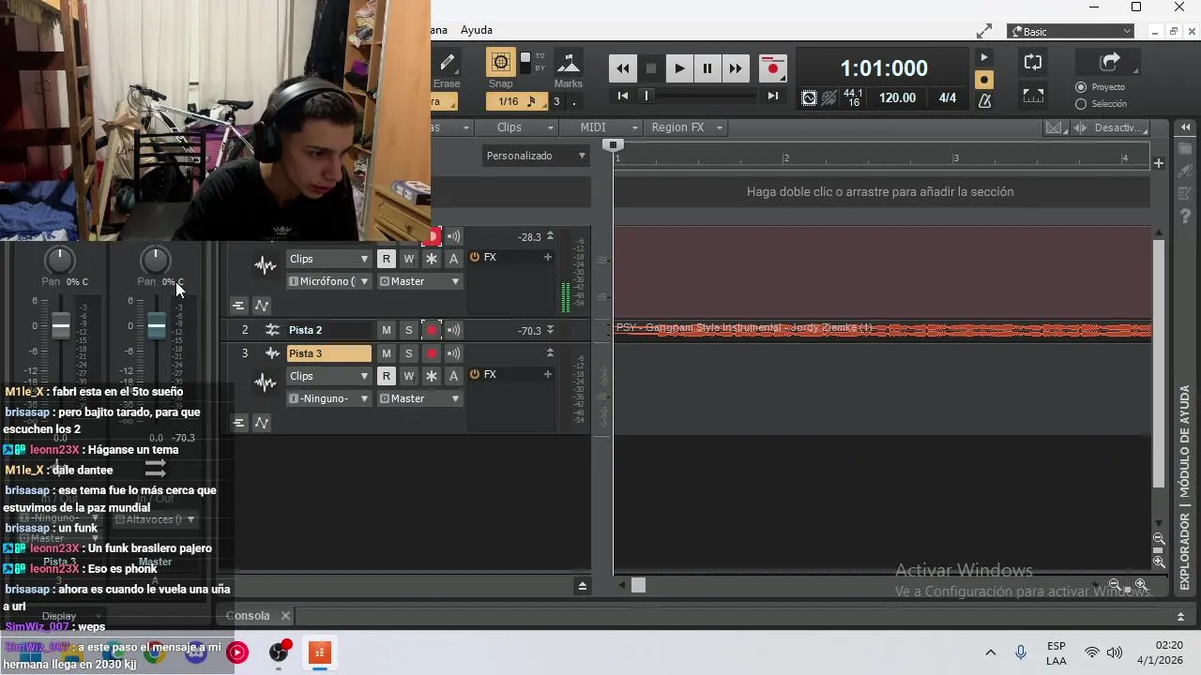Open metronome settings icon

(983, 100)
